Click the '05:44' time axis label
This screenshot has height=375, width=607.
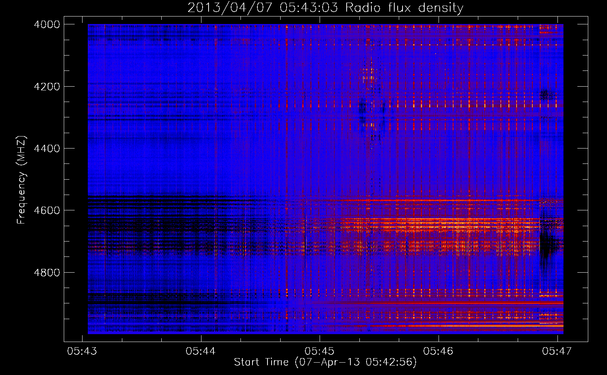pos(201,351)
